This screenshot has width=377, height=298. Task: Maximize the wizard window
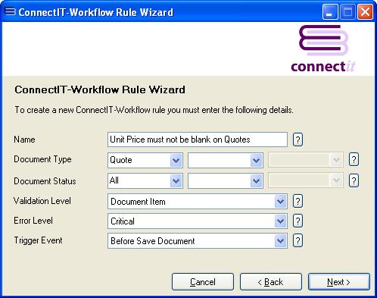click(x=347, y=11)
